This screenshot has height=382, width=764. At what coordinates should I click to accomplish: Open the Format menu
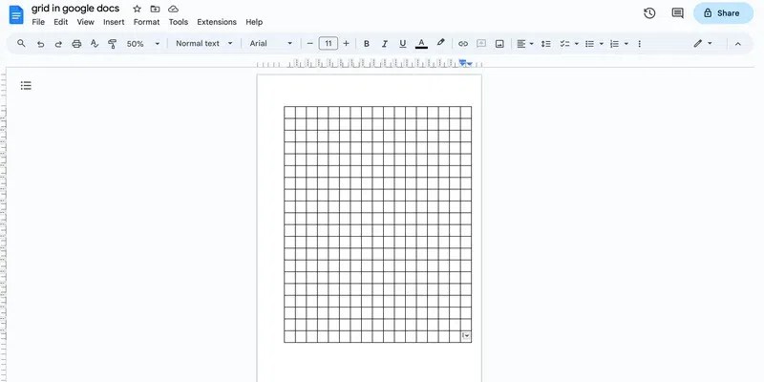(147, 22)
